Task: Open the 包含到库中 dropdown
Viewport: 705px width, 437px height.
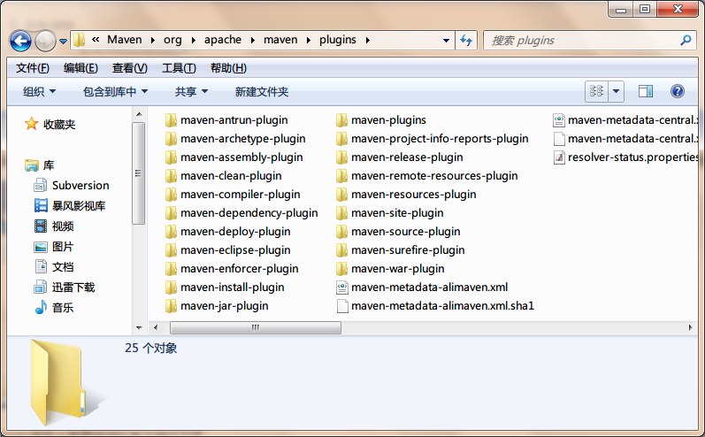Action: tap(115, 92)
